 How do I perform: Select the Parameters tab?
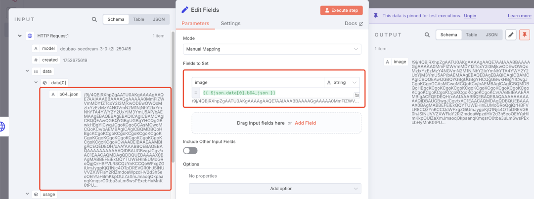click(195, 23)
